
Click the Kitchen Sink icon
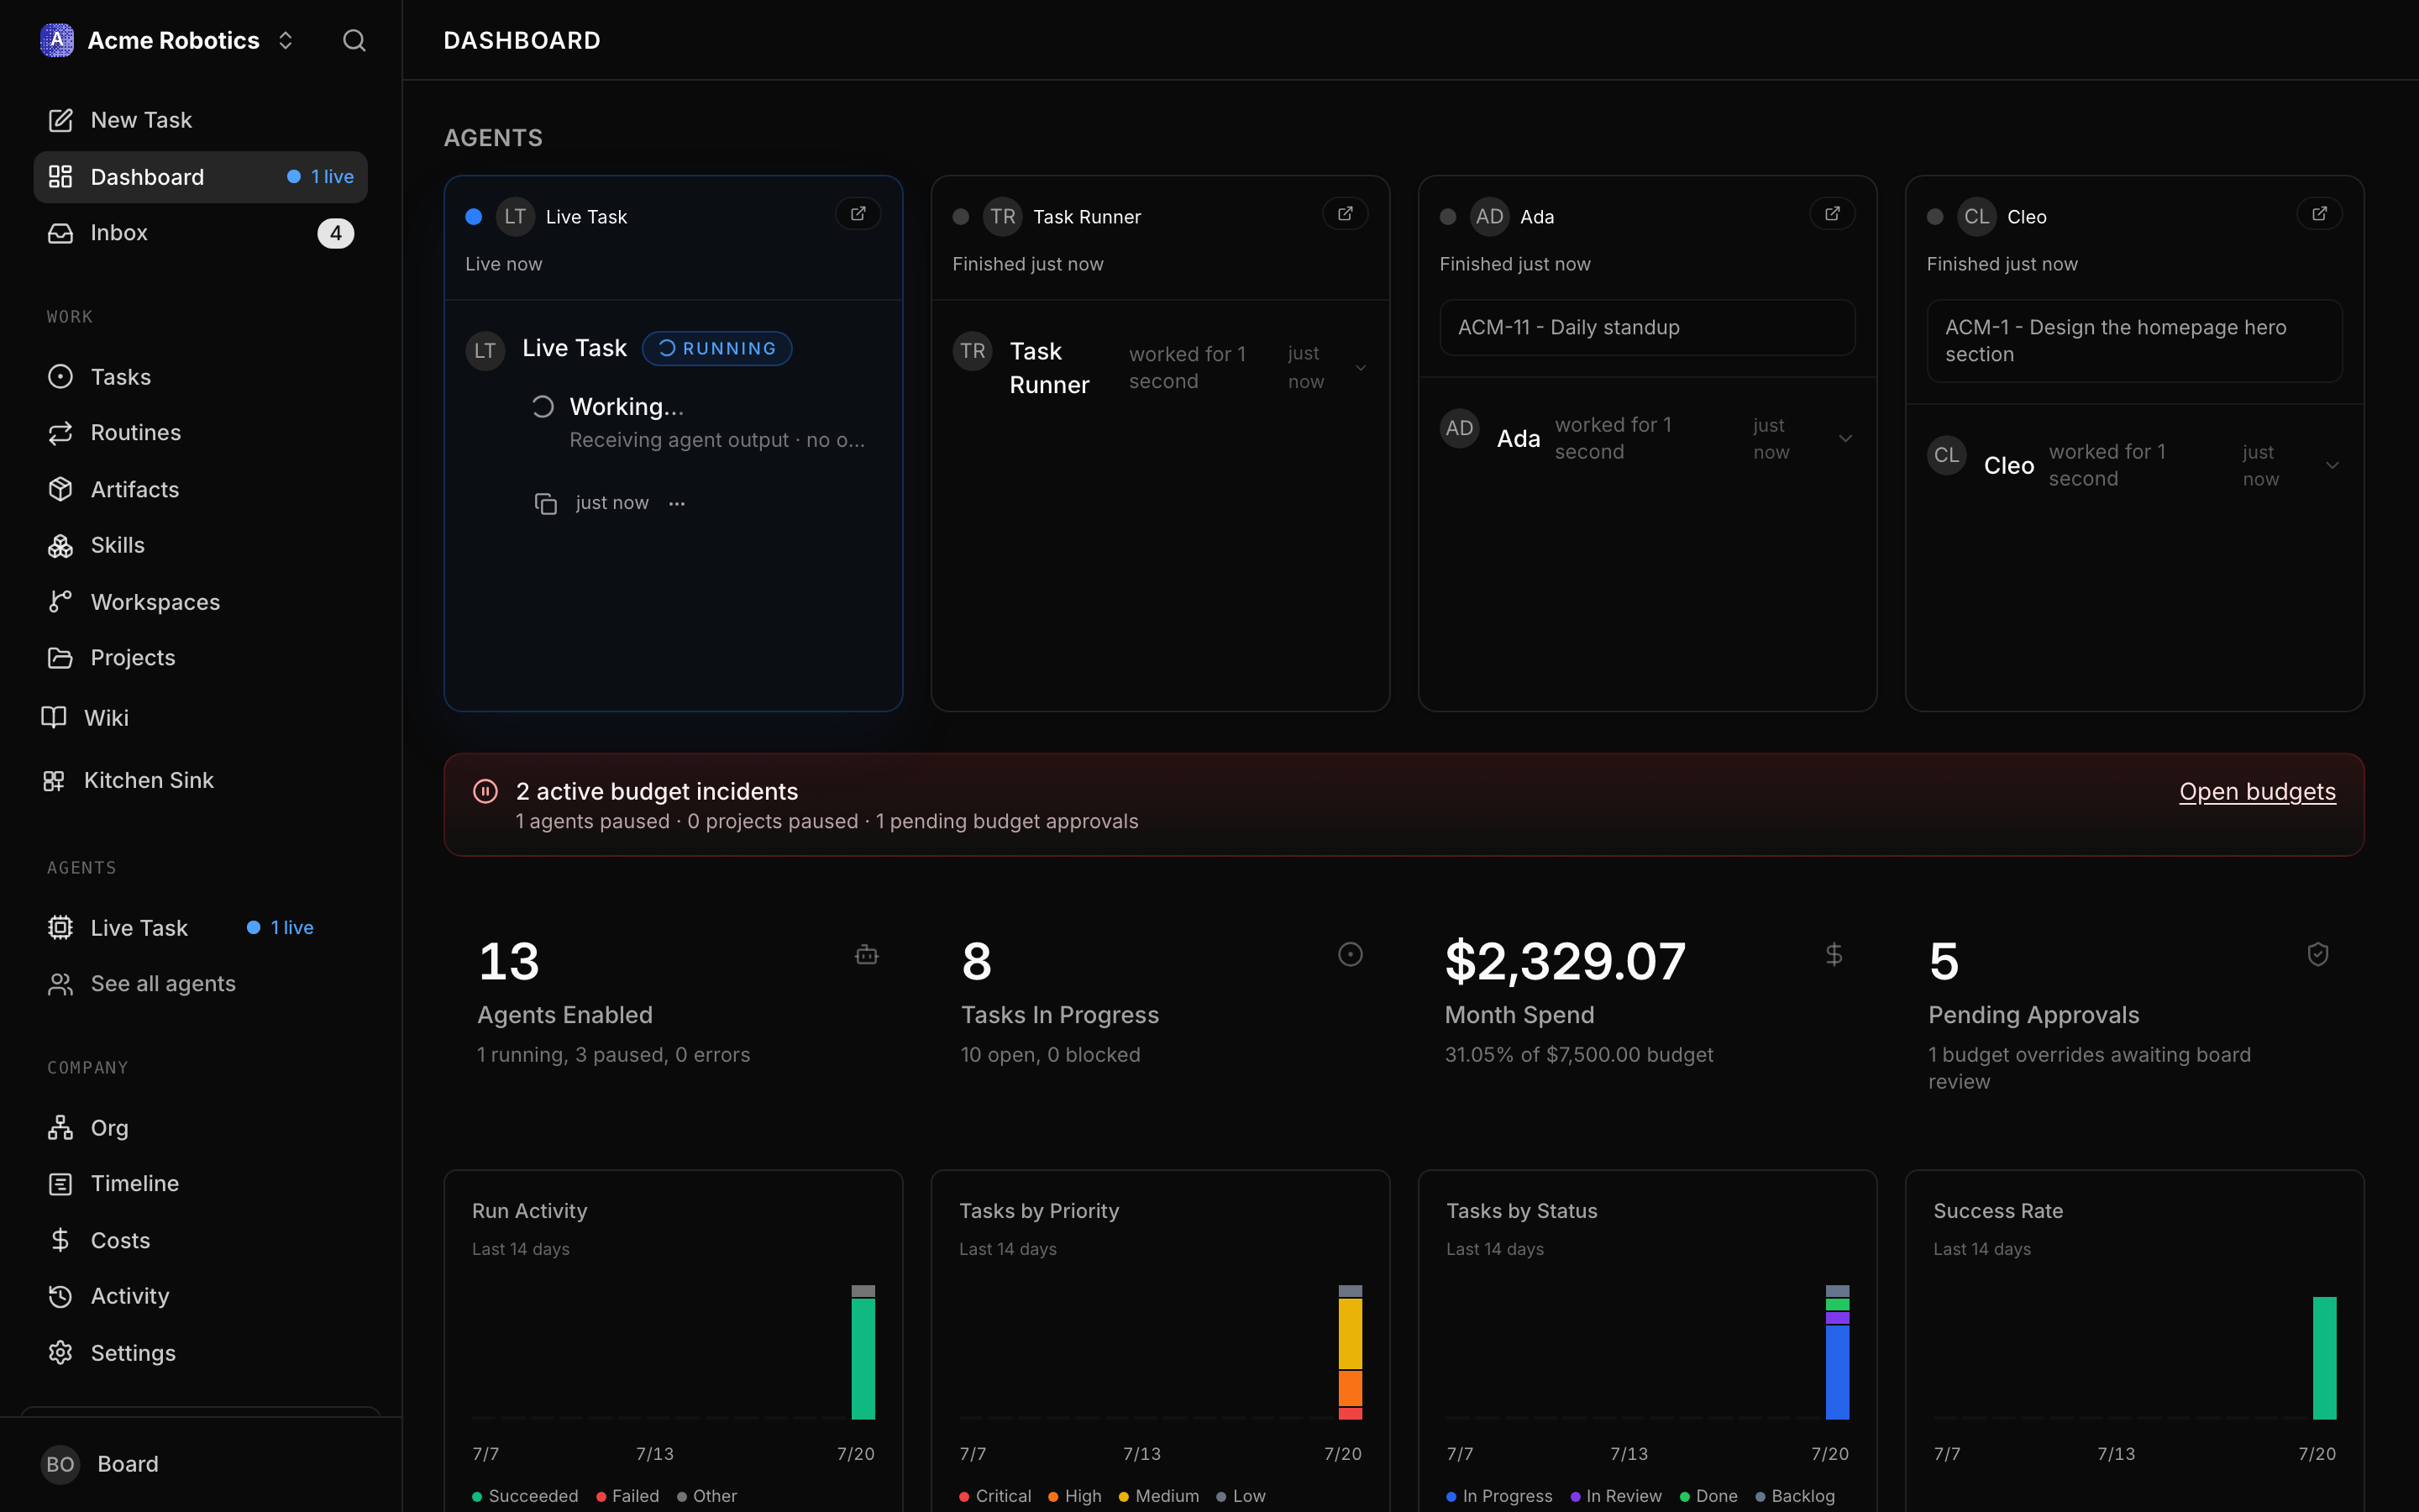click(x=54, y=780)
